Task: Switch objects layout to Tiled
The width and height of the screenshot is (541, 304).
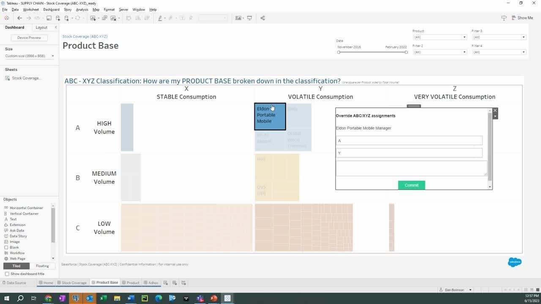Action: tap(16, 266)
